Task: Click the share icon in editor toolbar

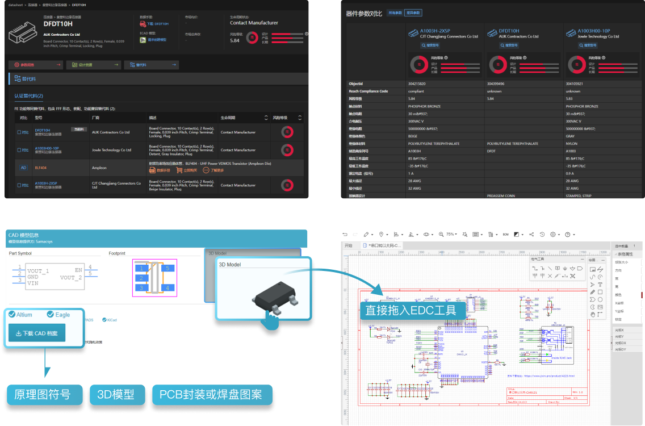Action: [531, 235]
